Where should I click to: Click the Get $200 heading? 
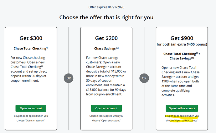[x=106, y=39]
